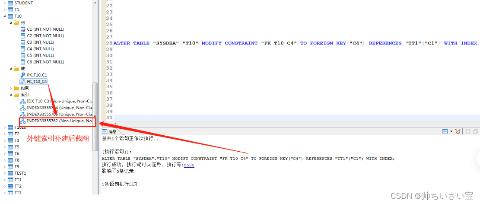Open execution number 8508 link
This screenshot has width=480, height=204.
click(189, 165)
